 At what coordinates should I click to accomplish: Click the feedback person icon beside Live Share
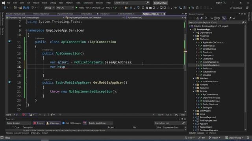[x=247, y=8]
